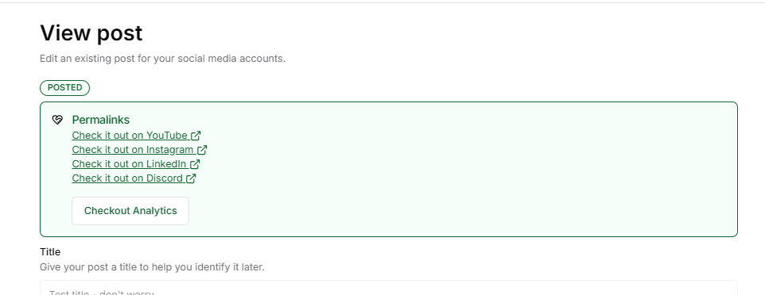Click the Give your post a title hint
Image resolution: width=765 pixels, height=295 pixels.
[152, 267]
